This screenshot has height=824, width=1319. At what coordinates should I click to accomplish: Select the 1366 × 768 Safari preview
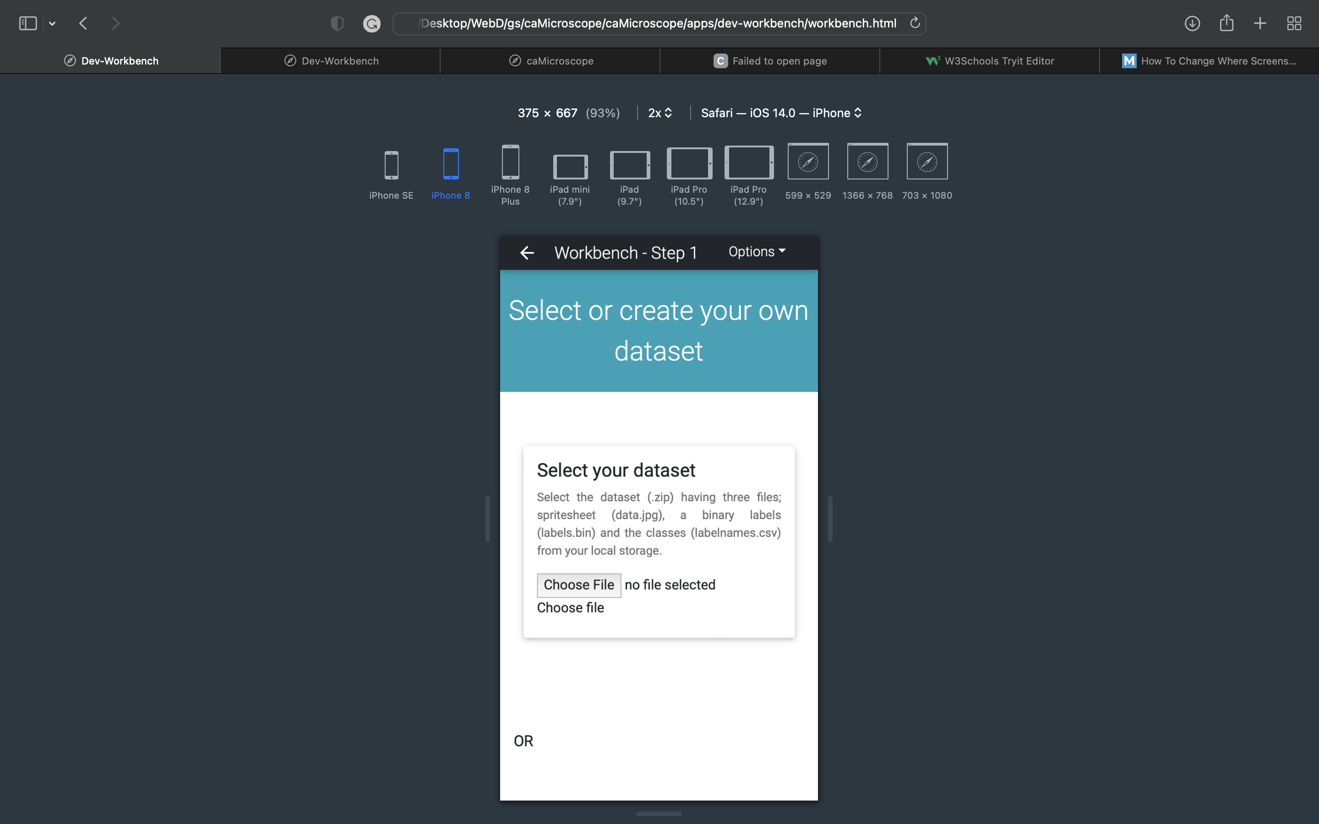[867, 162]
